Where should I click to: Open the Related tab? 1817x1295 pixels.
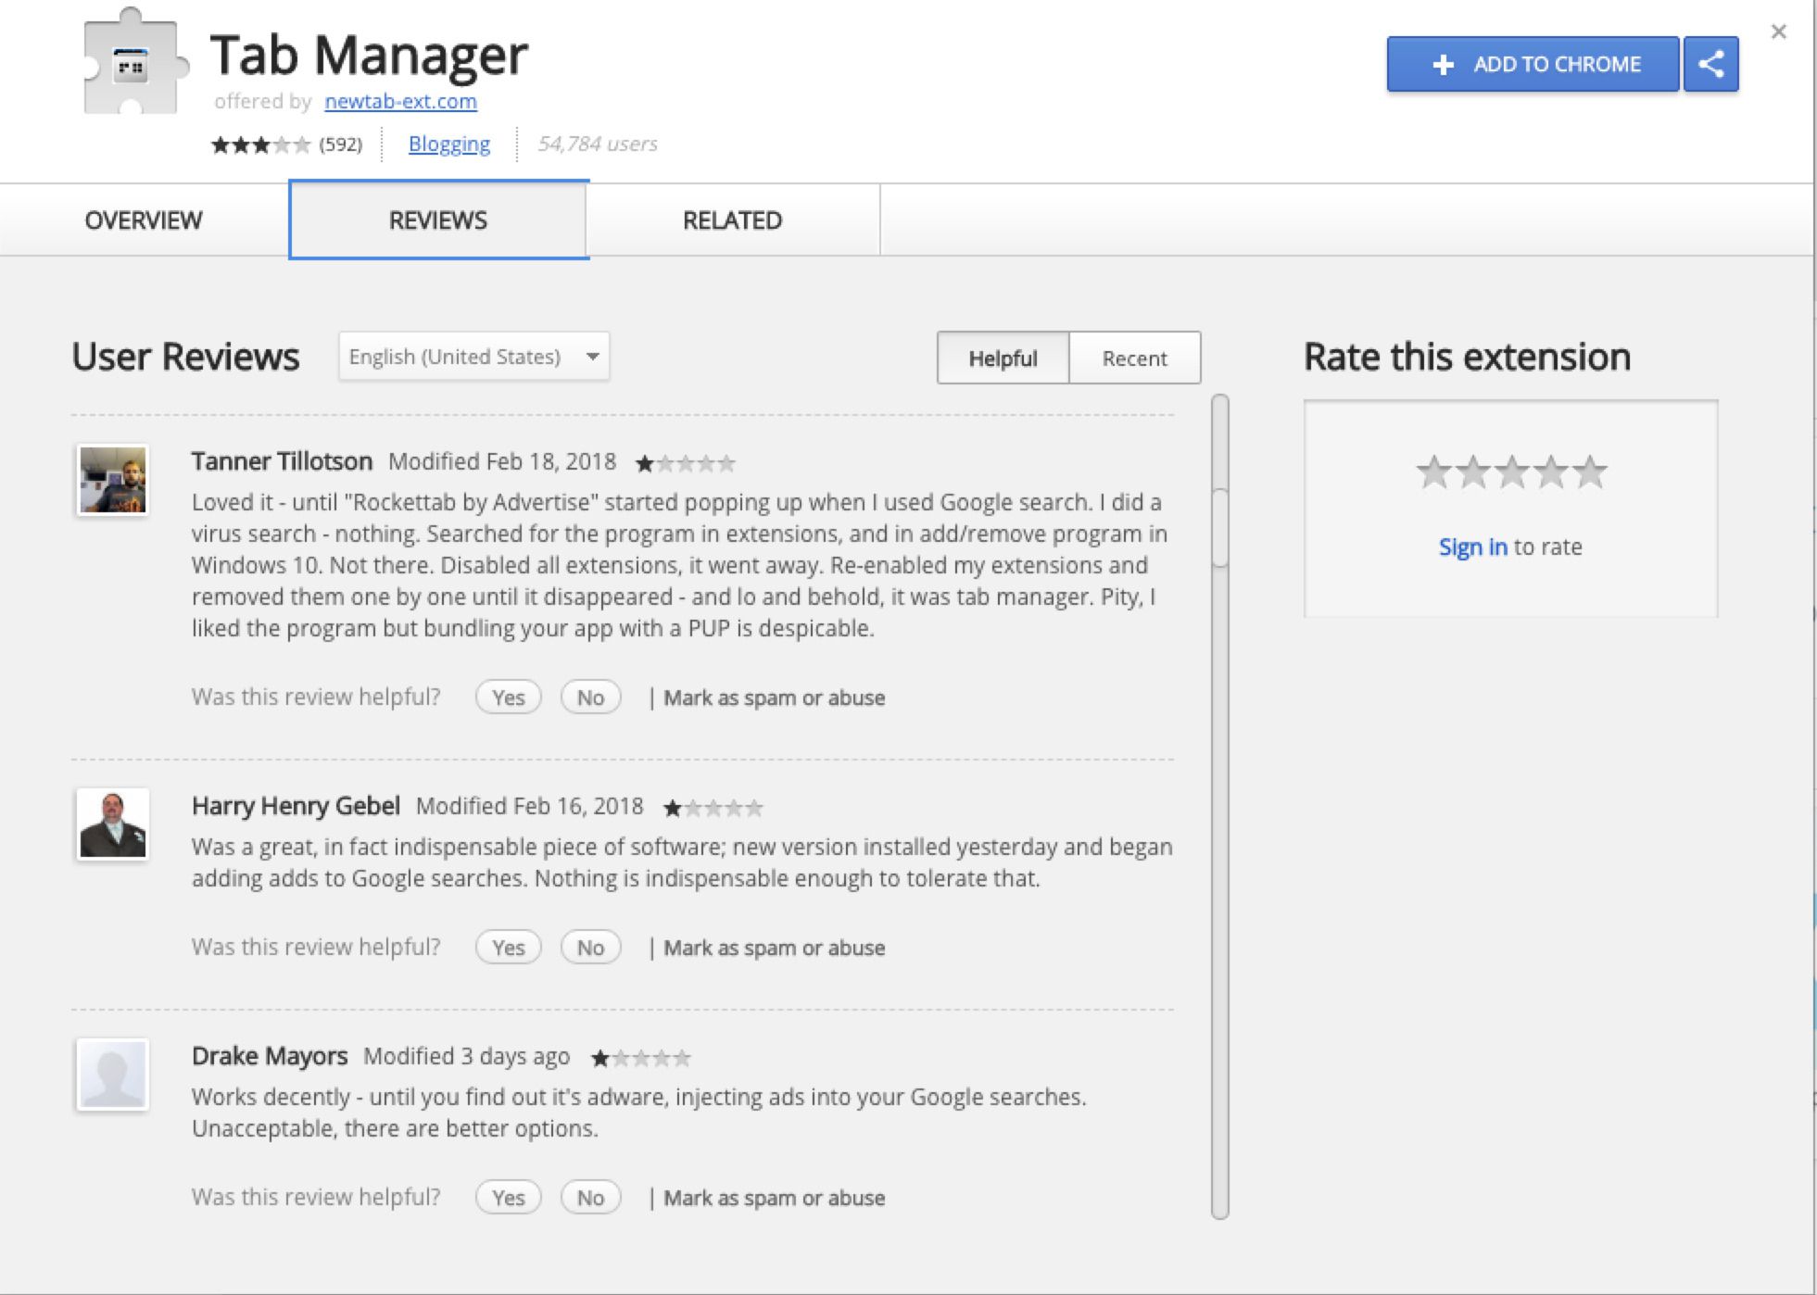[732, 220]
